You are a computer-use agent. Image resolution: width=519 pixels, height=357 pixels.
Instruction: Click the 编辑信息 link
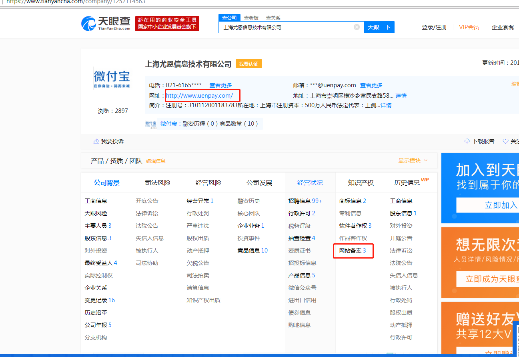156,161
